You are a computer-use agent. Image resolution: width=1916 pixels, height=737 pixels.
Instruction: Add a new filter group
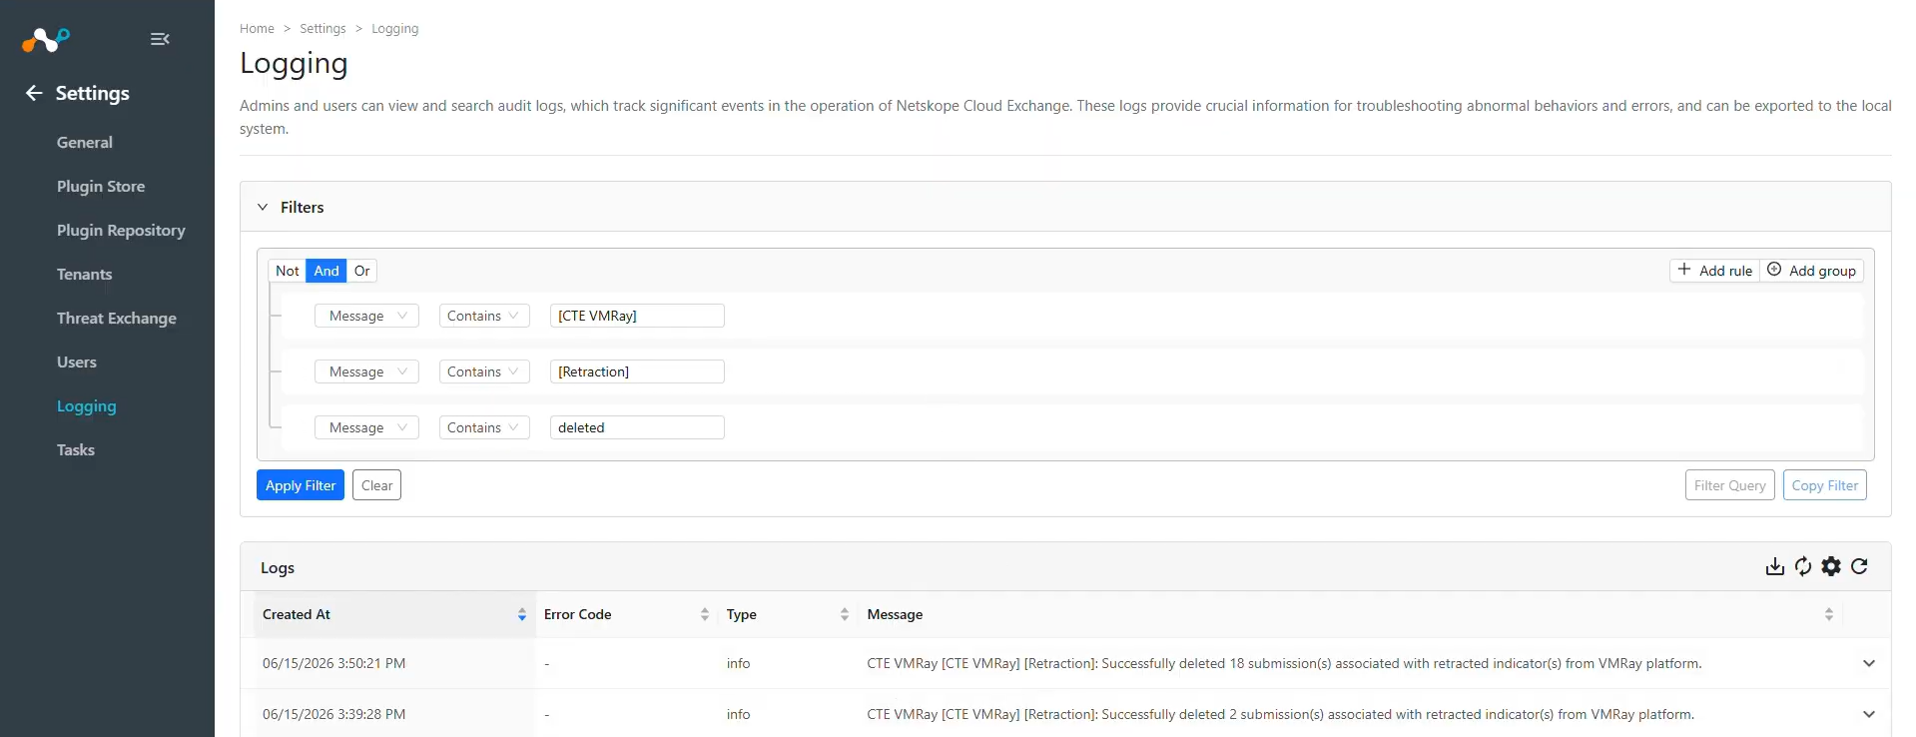click(1811, 271)
